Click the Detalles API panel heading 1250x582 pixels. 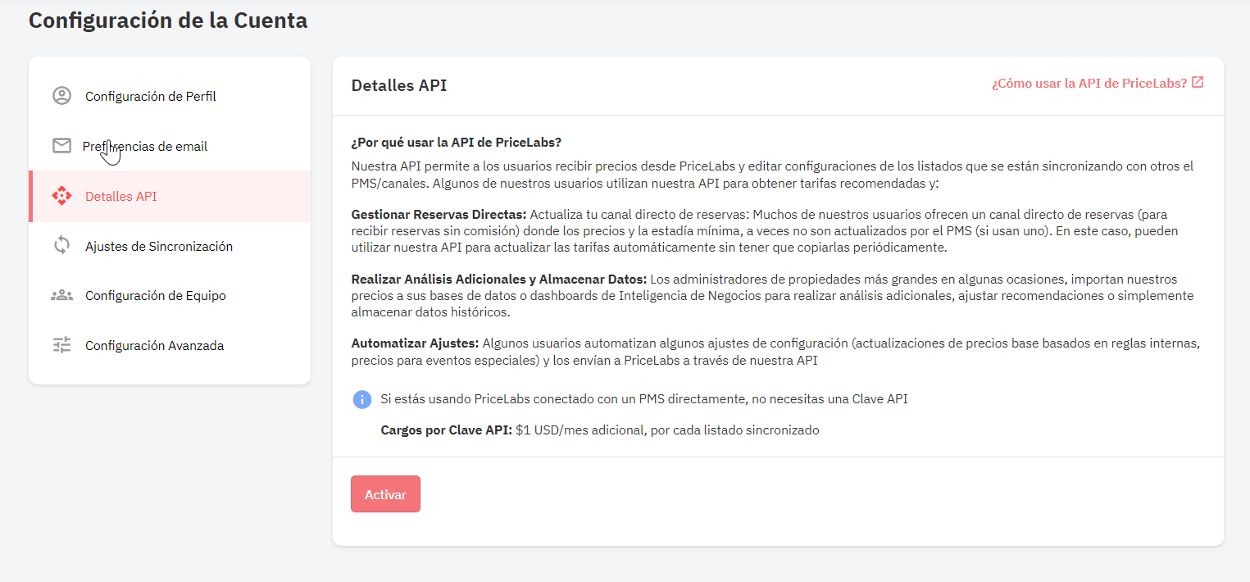click(x=399, y=85)
